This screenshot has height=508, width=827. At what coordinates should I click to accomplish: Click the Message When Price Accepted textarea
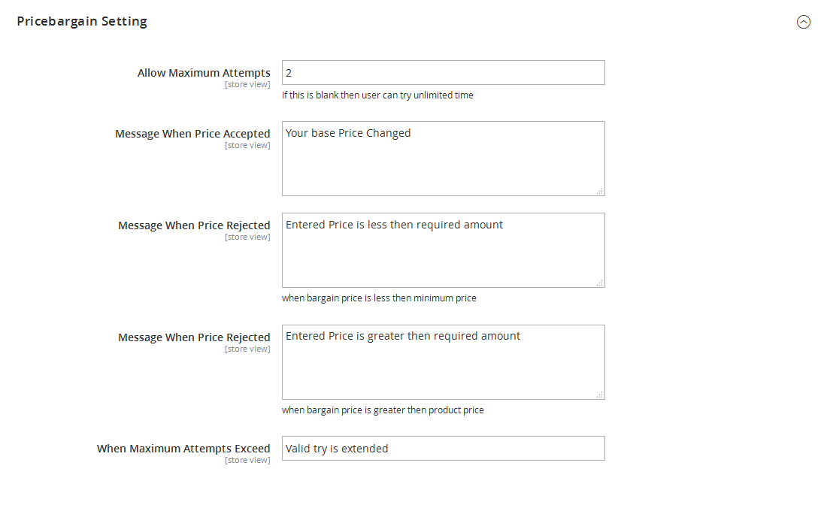[443, 159]
